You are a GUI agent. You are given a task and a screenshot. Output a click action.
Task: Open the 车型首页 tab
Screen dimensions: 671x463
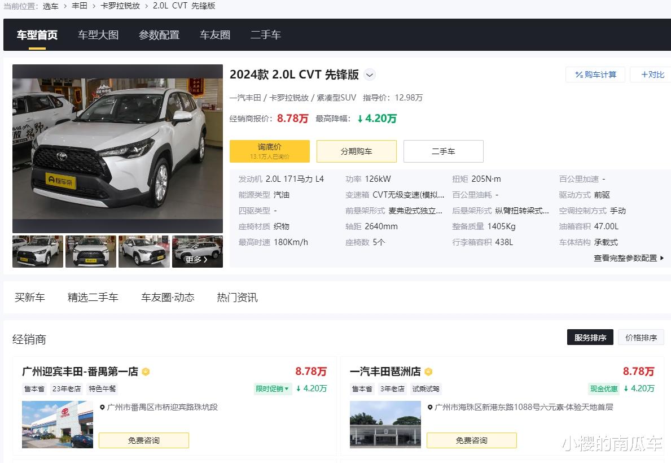point(37,34)
